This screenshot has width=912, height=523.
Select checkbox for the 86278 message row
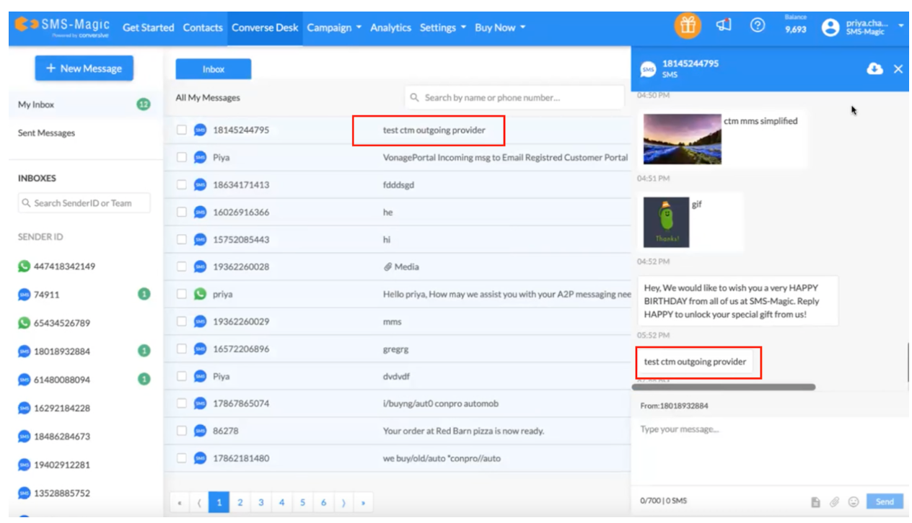coord(182,431)
